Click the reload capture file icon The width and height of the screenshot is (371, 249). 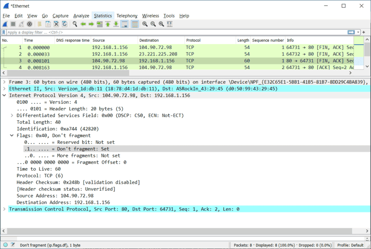tap(64, 24)
